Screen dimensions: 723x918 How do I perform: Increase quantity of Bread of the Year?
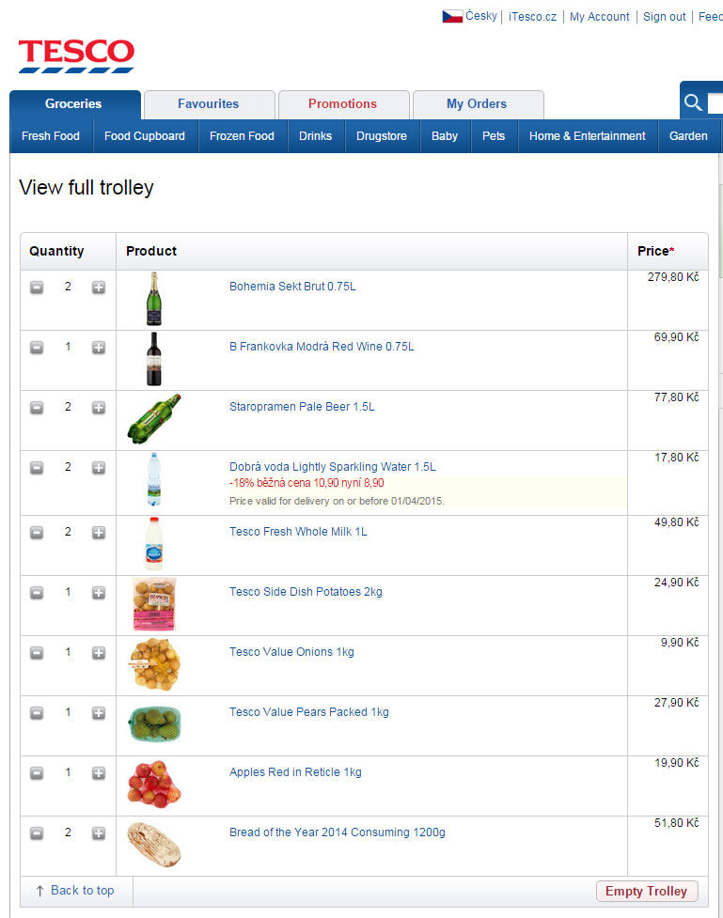tap(99, 833)
